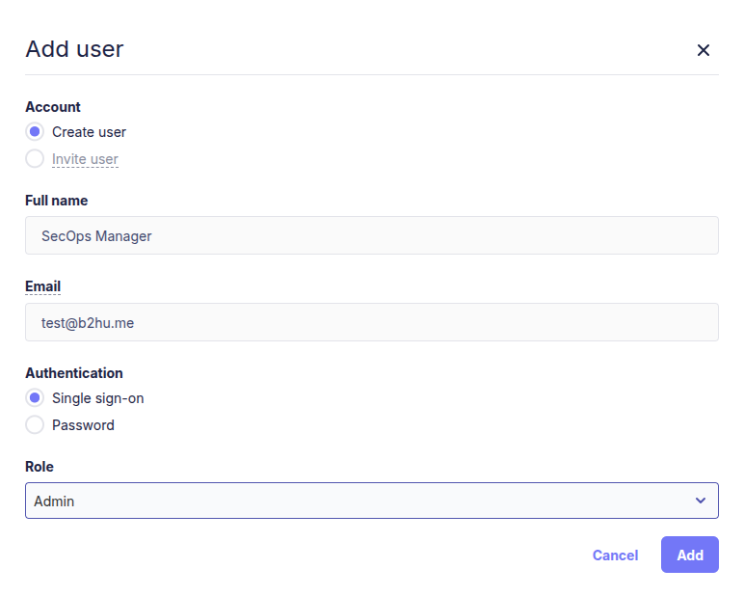Select the Create user radio button
This screenshot has height=596, width=744.
coord(35,132)
